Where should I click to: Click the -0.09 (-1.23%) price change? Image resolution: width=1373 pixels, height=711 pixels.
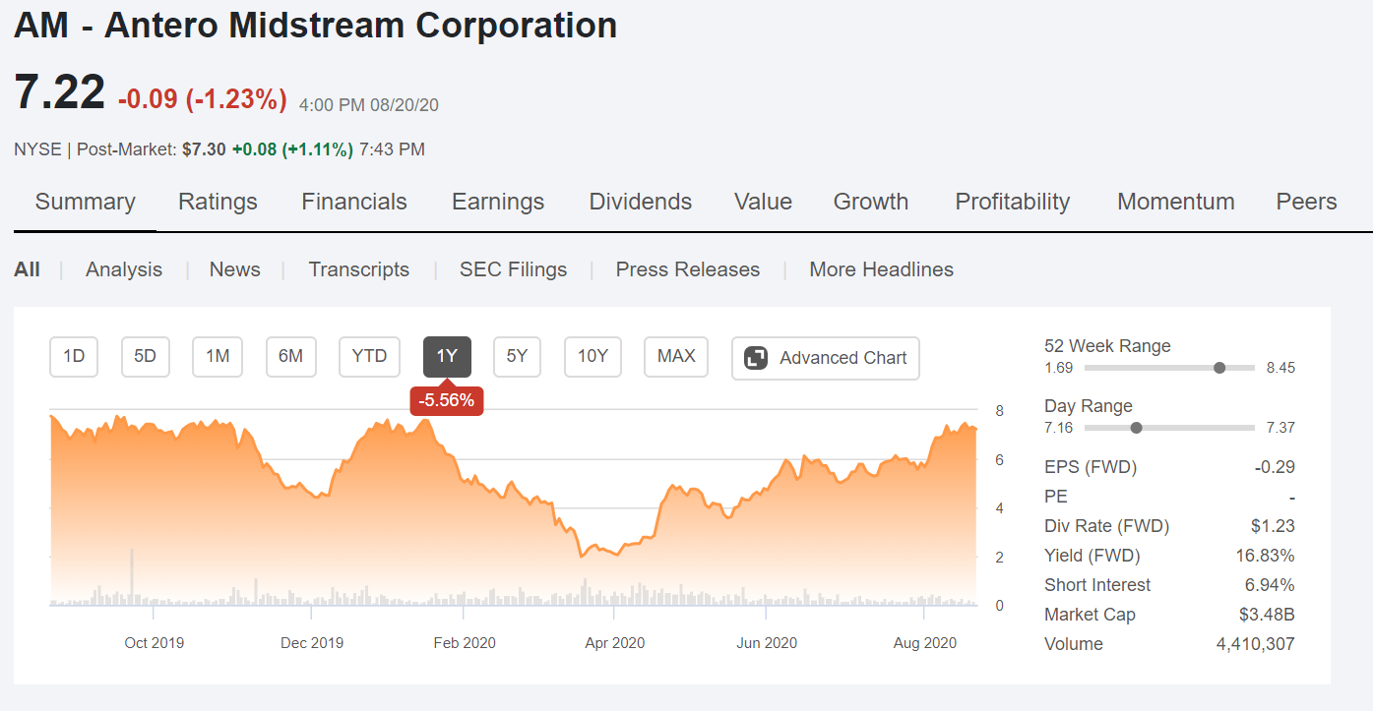click(x=203, y=99)
